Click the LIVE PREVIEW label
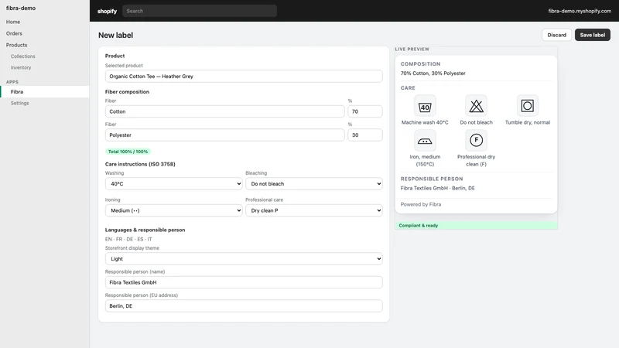619x348 pixels. point(412,49)
